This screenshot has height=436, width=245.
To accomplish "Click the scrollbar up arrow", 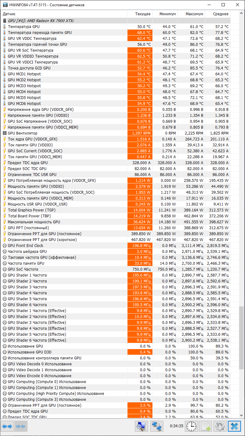I will pos(241,13).
